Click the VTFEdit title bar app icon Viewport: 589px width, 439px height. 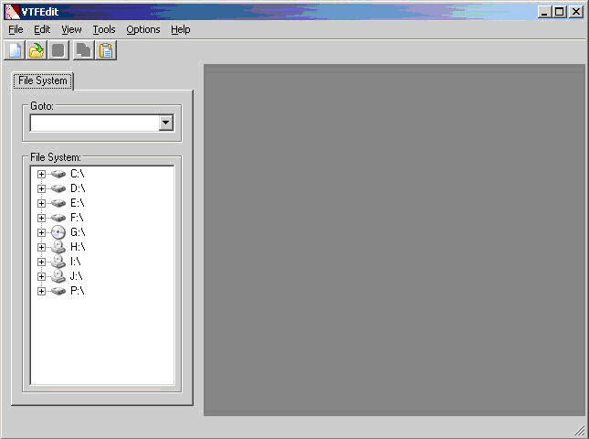12,12
